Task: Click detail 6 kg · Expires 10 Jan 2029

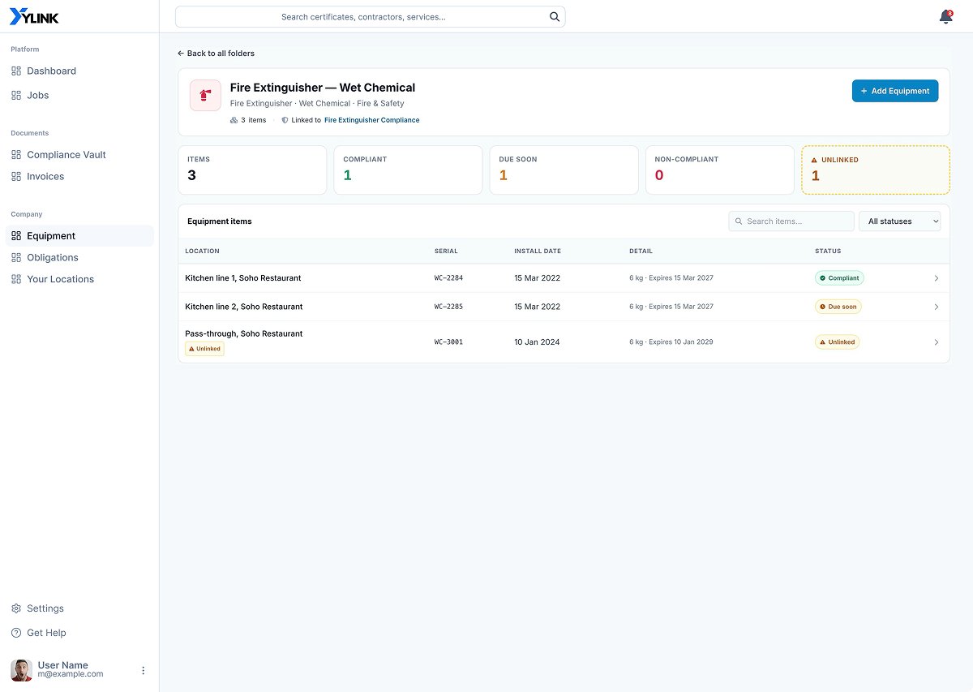Action: tap(671, 342)
